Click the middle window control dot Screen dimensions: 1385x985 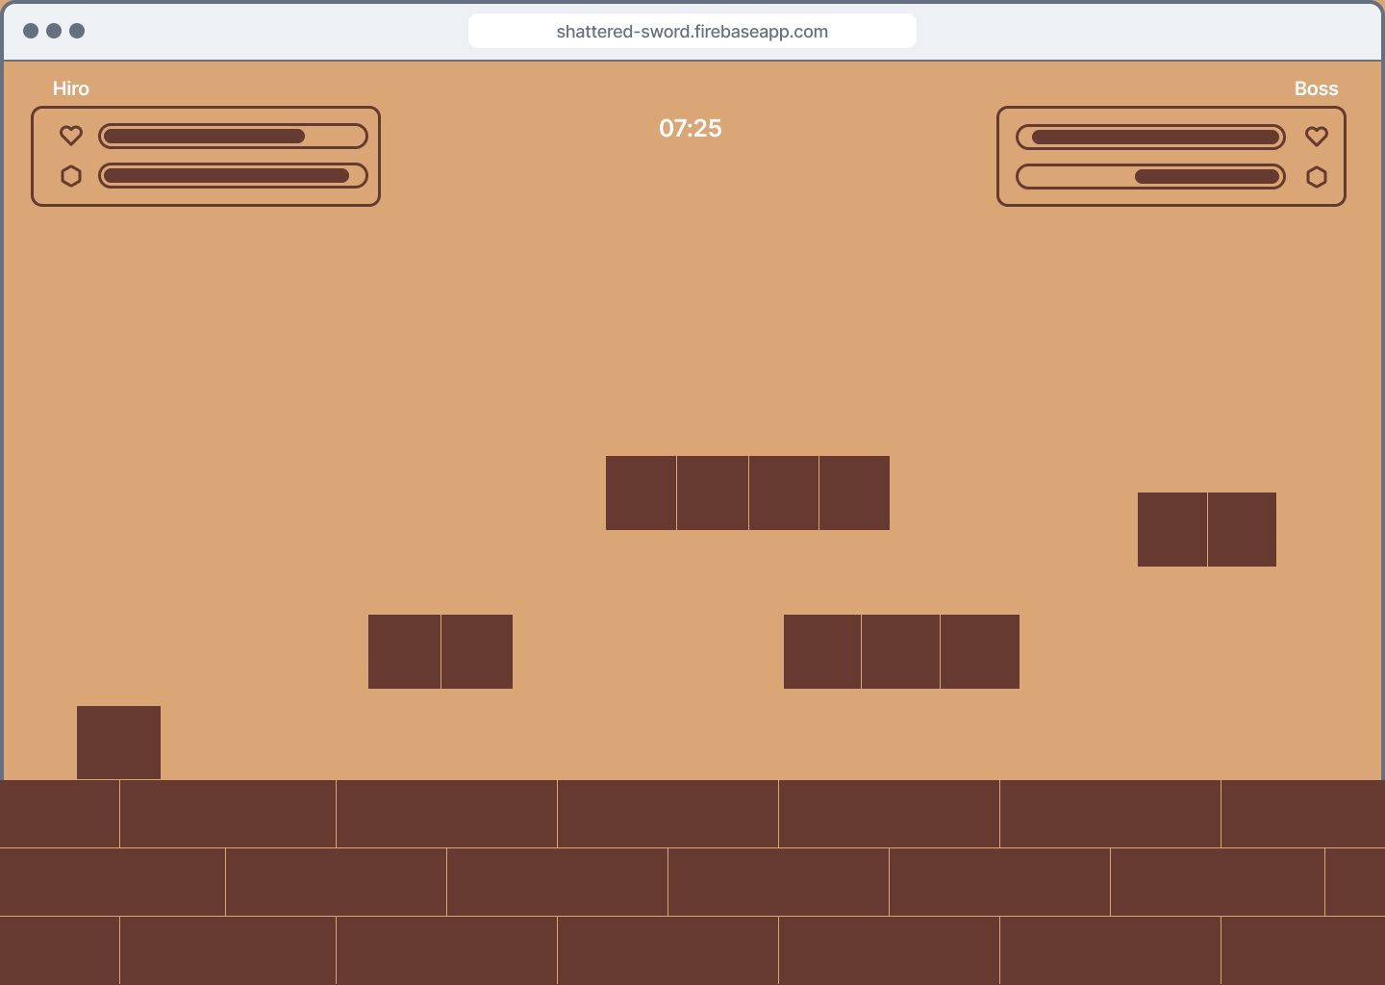pyautogui.click(x=54, y=31)
